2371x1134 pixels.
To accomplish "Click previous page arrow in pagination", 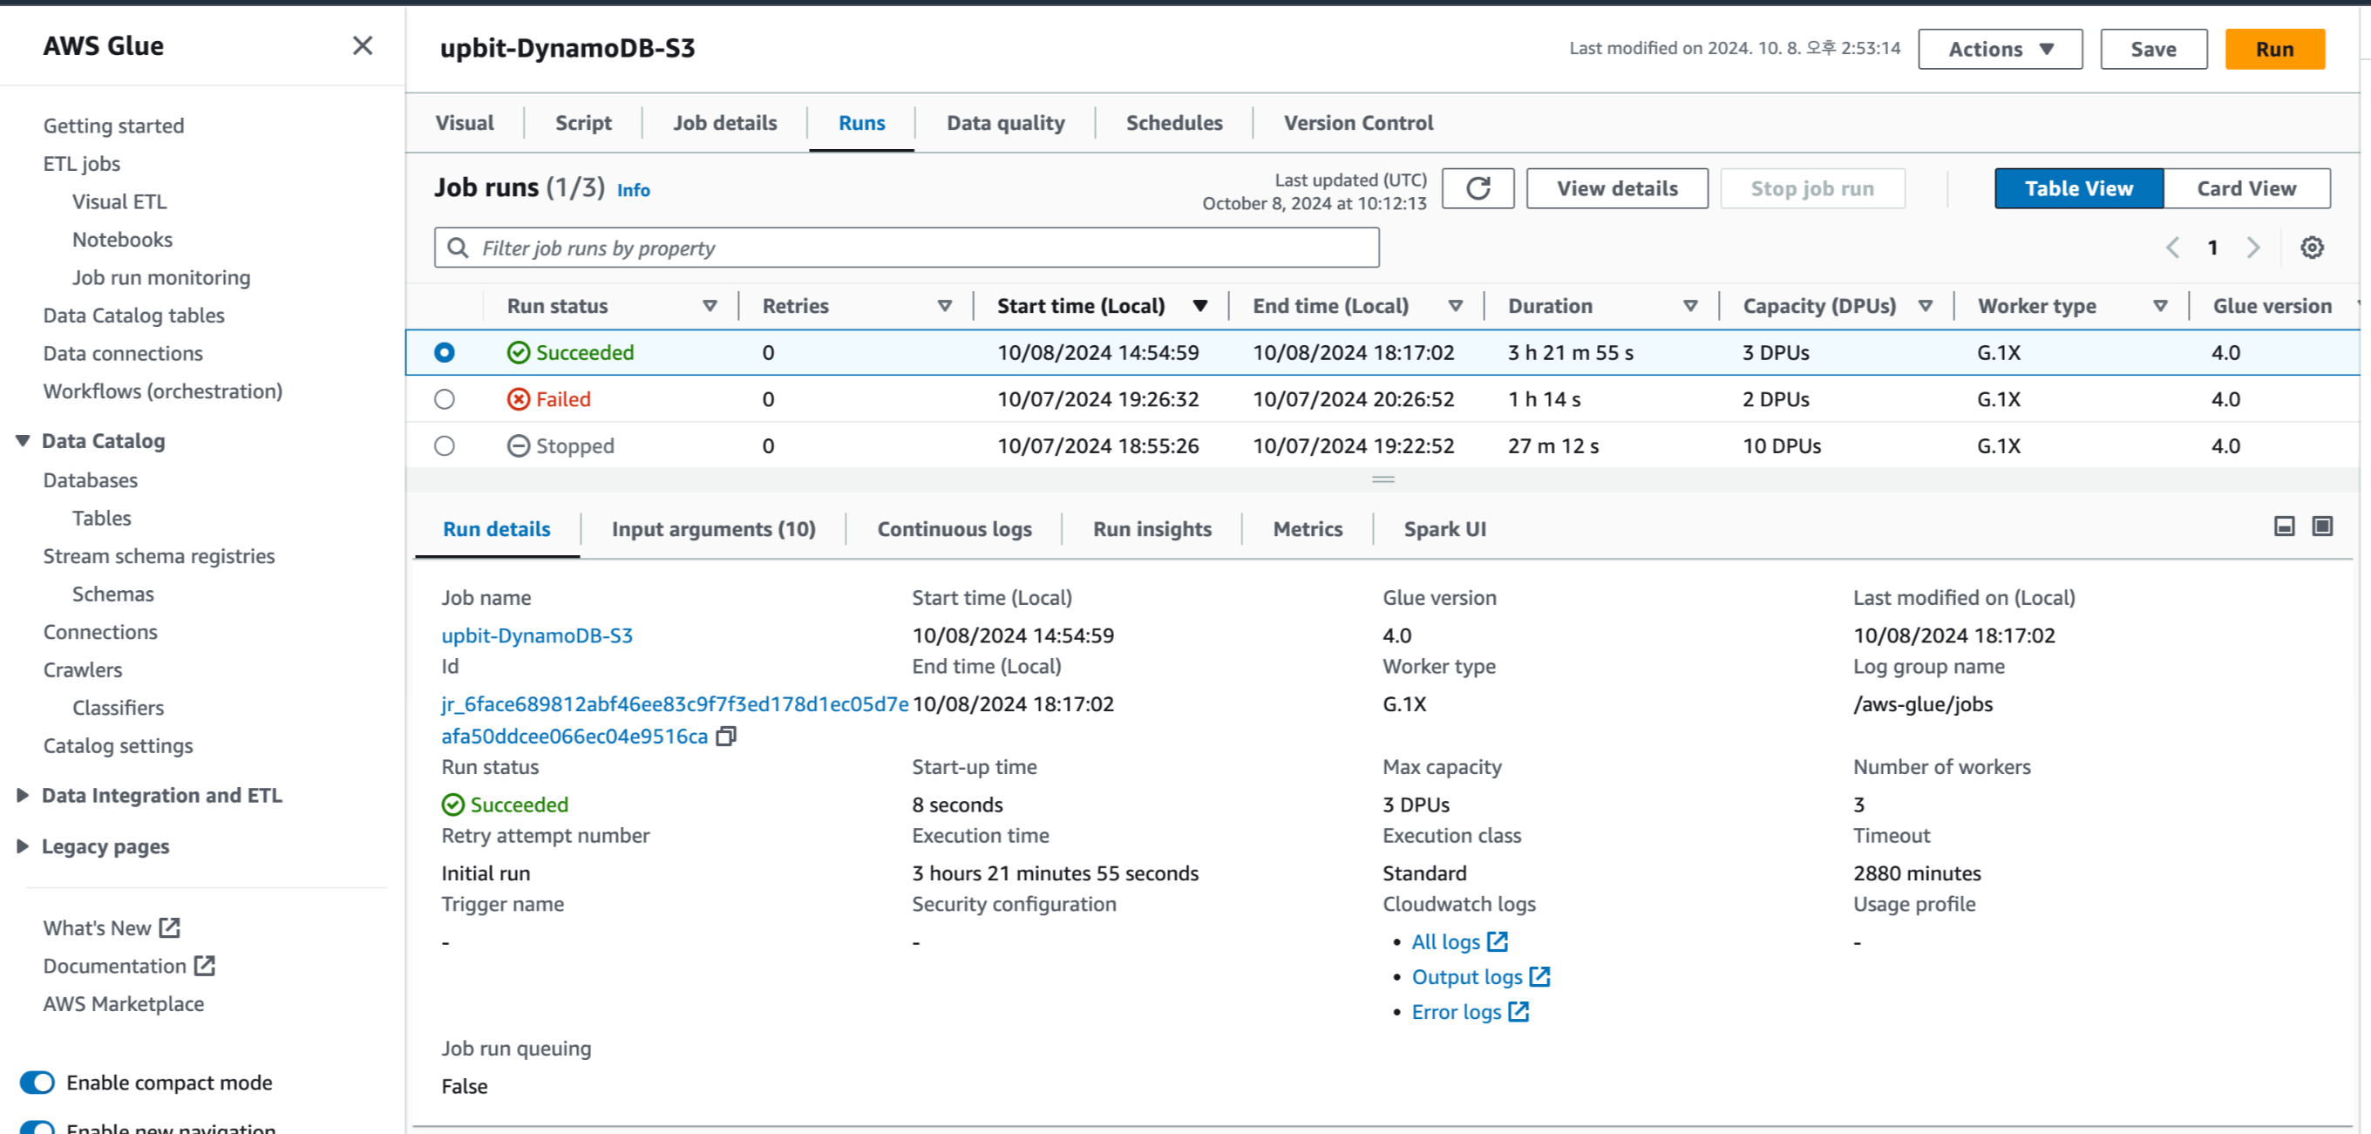I will point(2172,248).
